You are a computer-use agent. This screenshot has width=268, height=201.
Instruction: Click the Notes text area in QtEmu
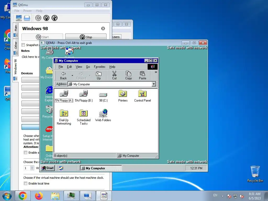[x=30, y=57]
